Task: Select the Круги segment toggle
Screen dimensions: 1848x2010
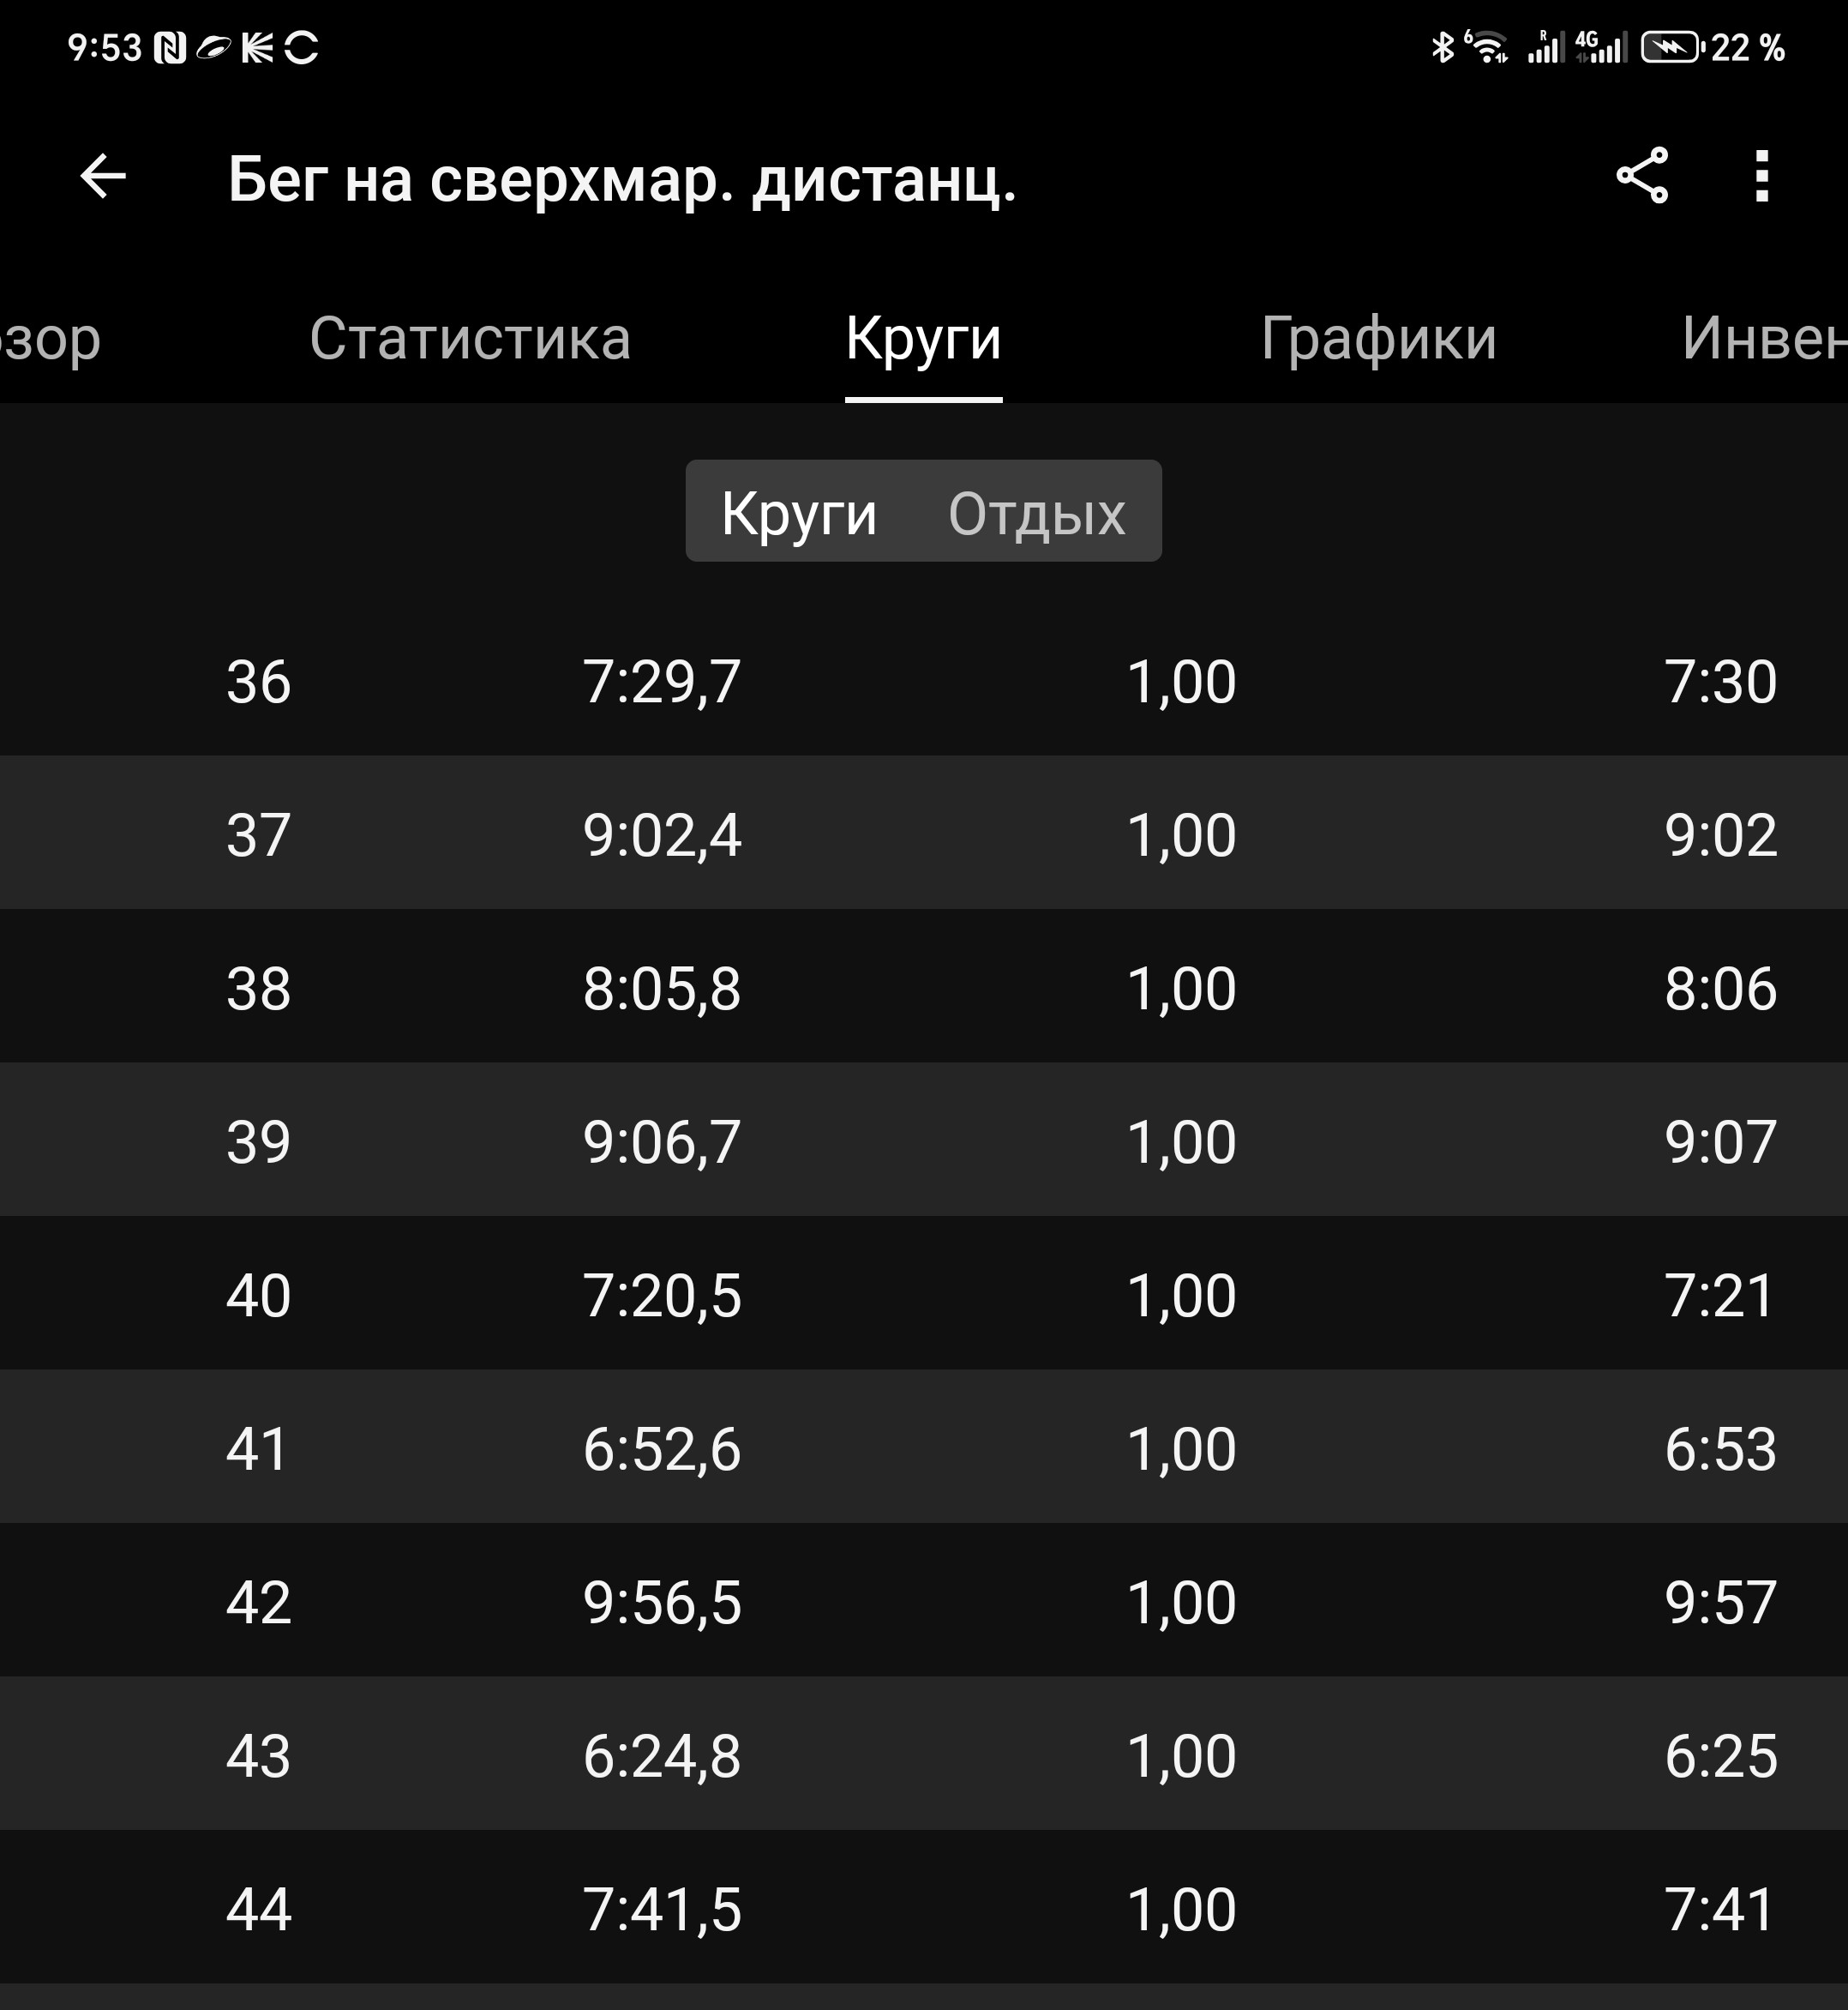Action: [799, 514]
